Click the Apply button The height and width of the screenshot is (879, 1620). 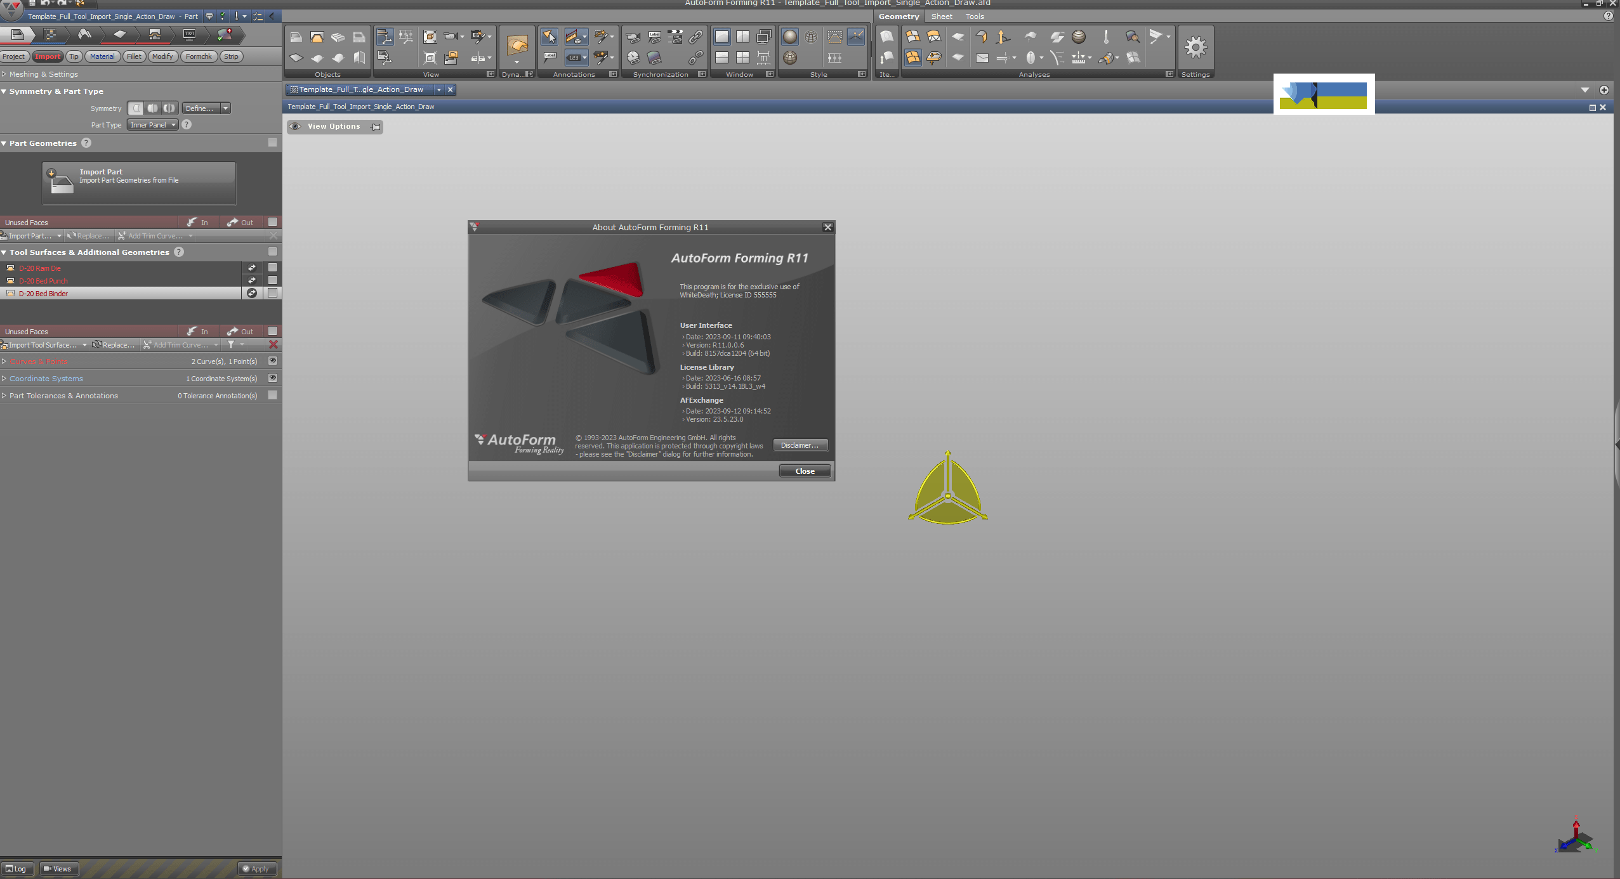click(257, 868)
